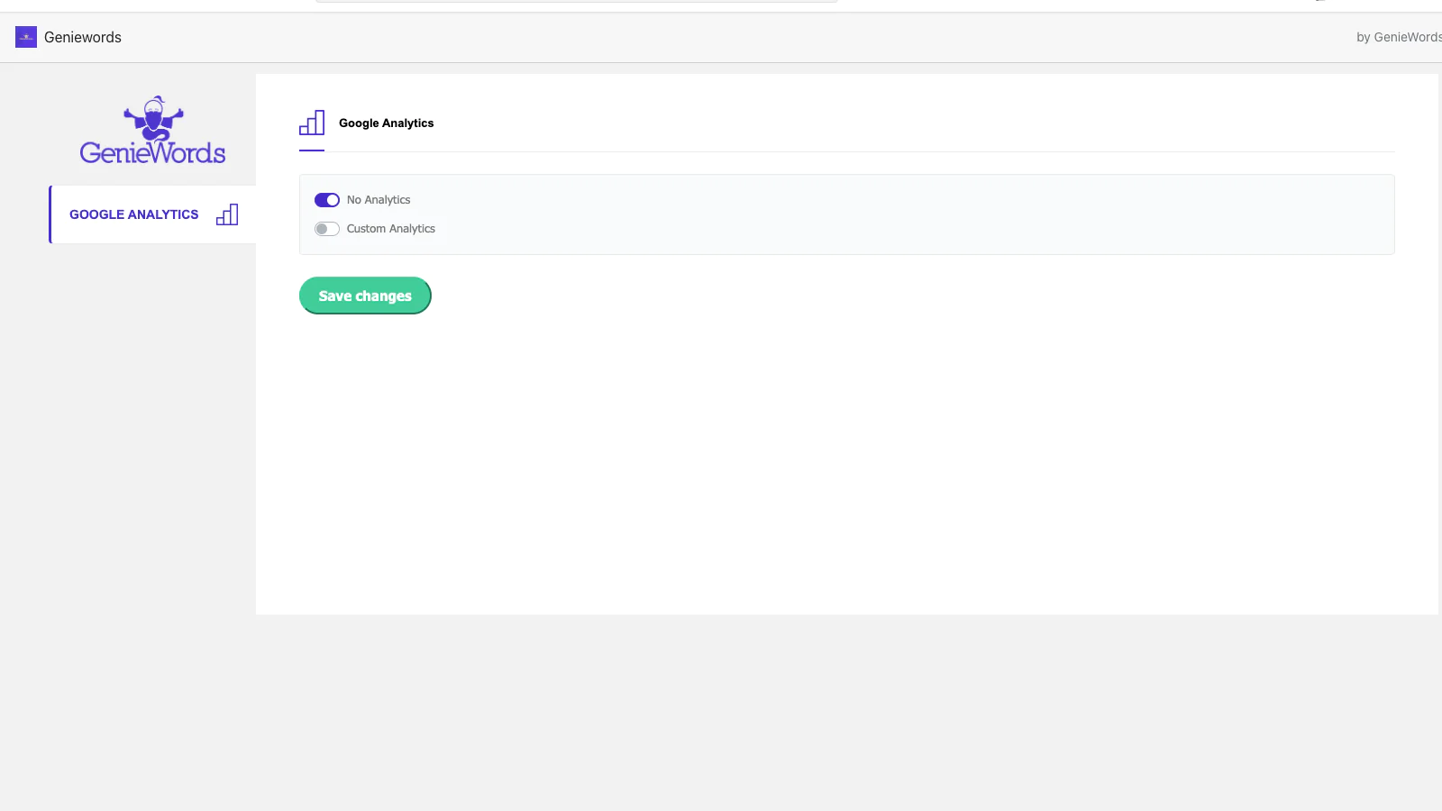Turn off the No Analytics toggle
Image resolution: width=1442 pixels, height=811 pixels.
click(327, 200)
